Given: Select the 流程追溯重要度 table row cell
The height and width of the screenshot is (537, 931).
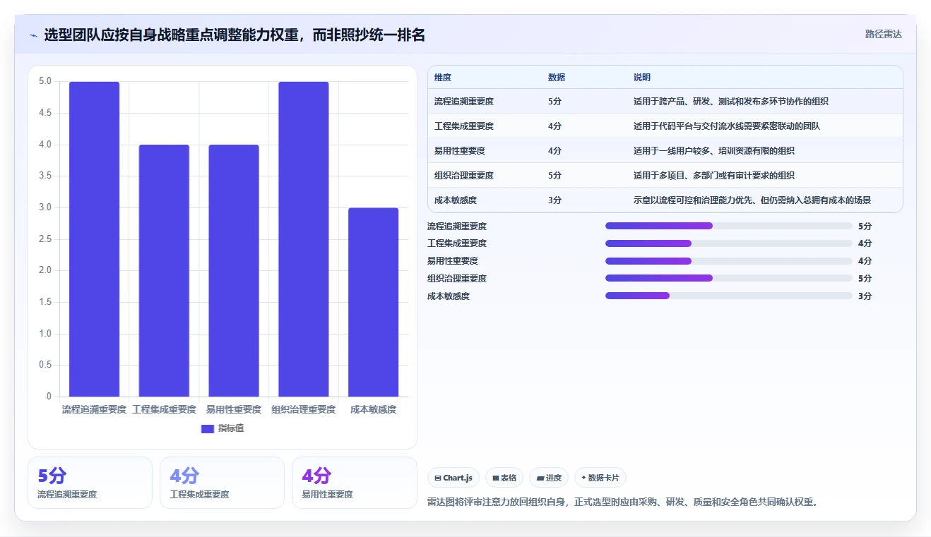Looking at the screenshot, I should [464, 102].
